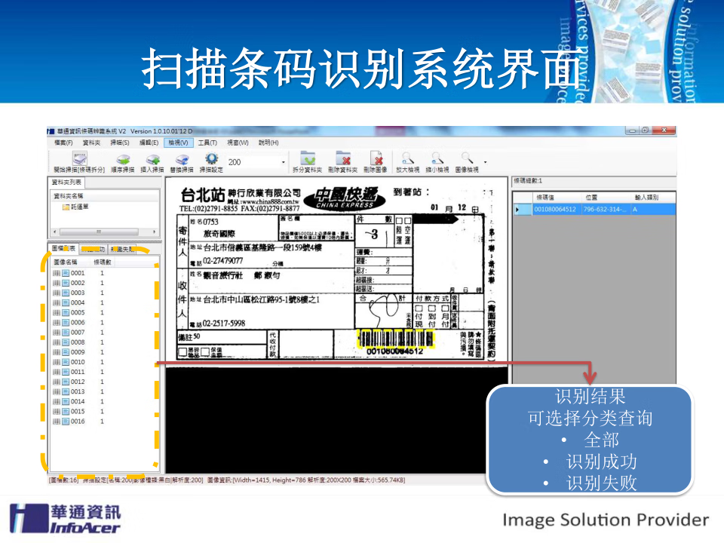The width and height of the screenshot is (724, 543).
Task: Click the 替換掃描 toolbar icon
Action: (182, 159)
